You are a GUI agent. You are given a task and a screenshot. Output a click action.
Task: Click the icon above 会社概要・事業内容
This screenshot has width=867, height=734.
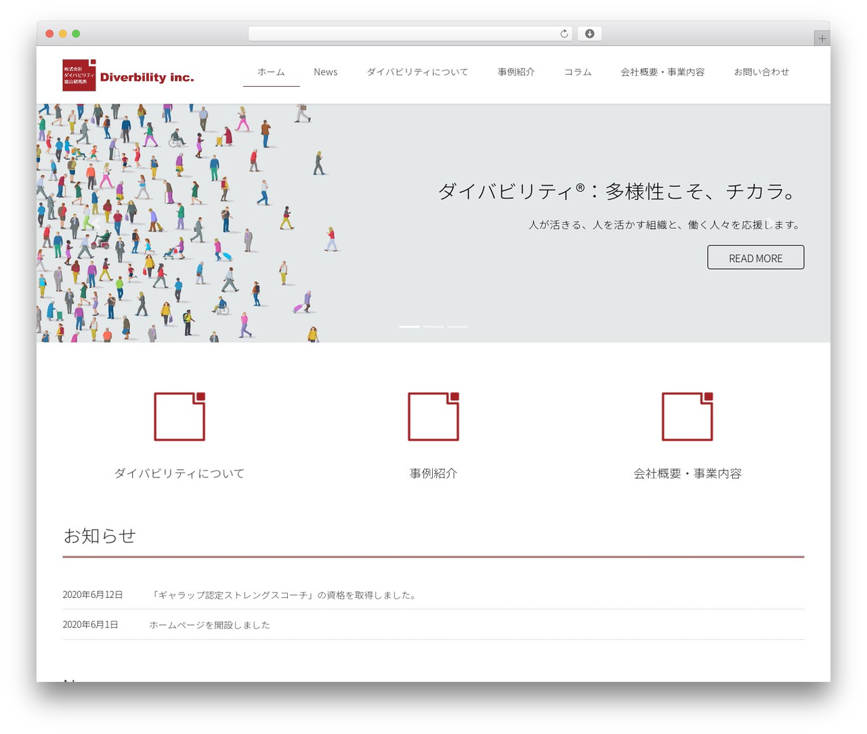(688, 416)
